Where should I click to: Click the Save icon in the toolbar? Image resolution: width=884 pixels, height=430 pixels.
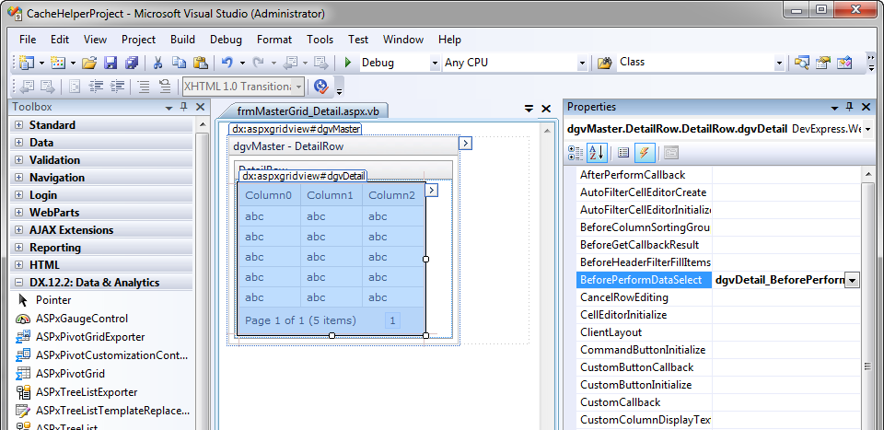(x=110, y=63)
